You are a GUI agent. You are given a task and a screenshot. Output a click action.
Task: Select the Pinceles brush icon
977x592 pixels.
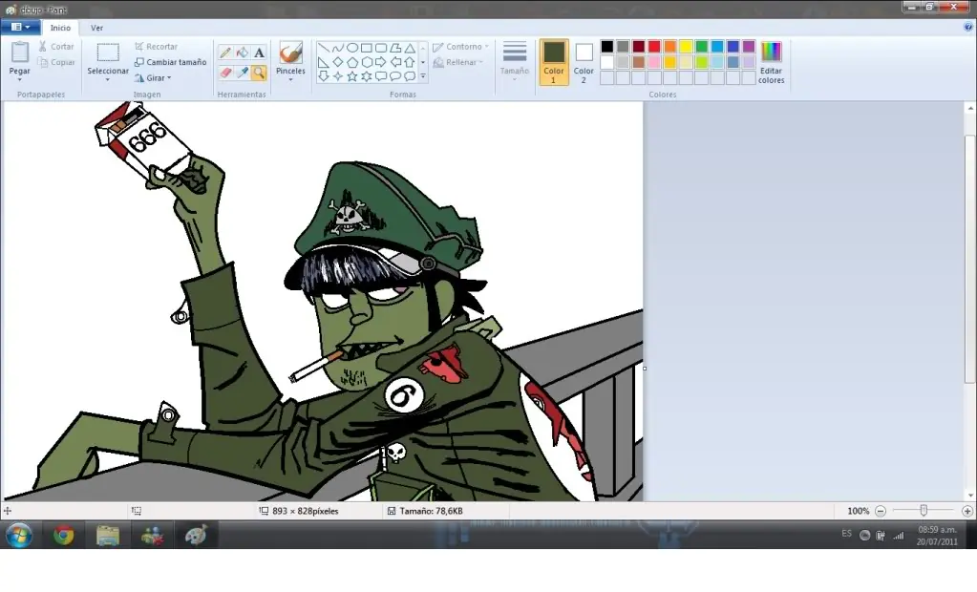(x=290, y=53)
